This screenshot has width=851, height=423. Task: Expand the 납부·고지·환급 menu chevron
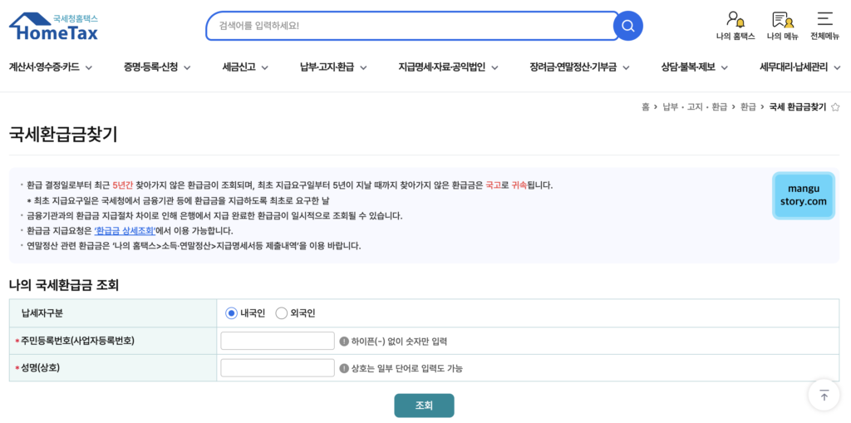[x=364, y=68]
